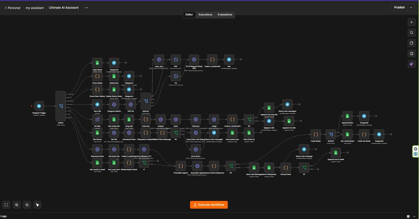Open the Personal project breadcrumb

point(12,8)
